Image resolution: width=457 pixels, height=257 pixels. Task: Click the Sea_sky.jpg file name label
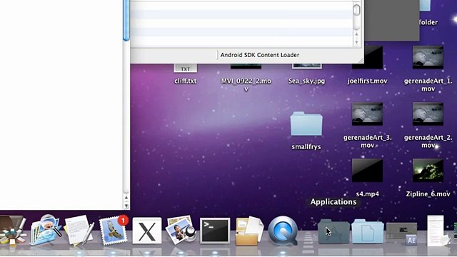[x=306, y=81]
